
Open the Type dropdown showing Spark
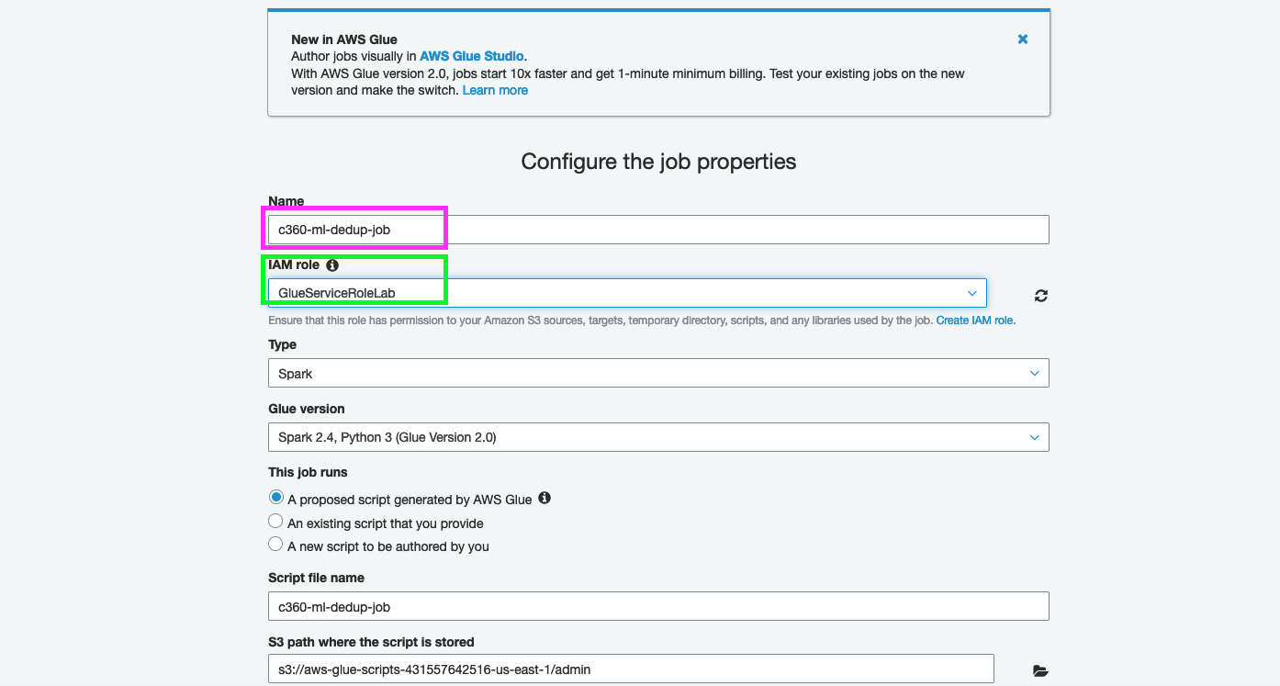pyautogui.click(x=657, y=374)
